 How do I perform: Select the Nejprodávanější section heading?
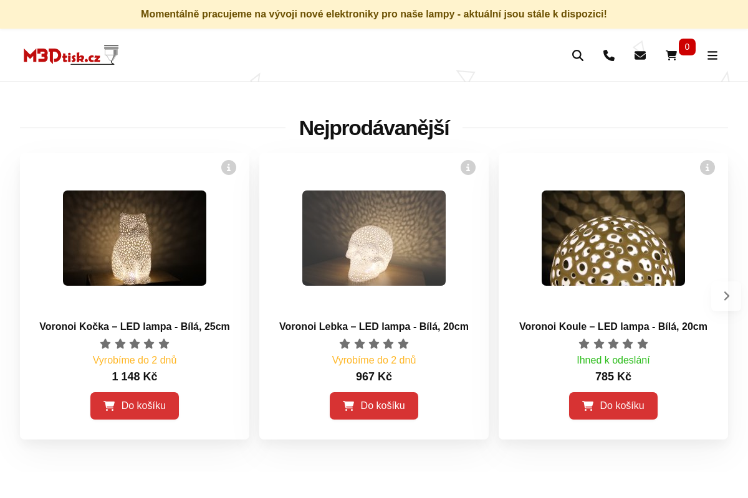pos(374,128)
